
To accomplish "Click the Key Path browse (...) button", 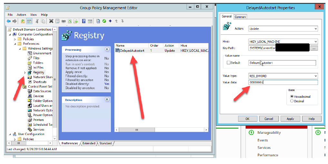I will (x=314, y=48).
